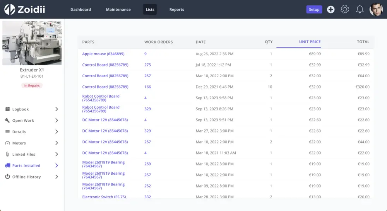Open Robot Control Board for work order 329
387x211 pixels.
coord(101,109)
